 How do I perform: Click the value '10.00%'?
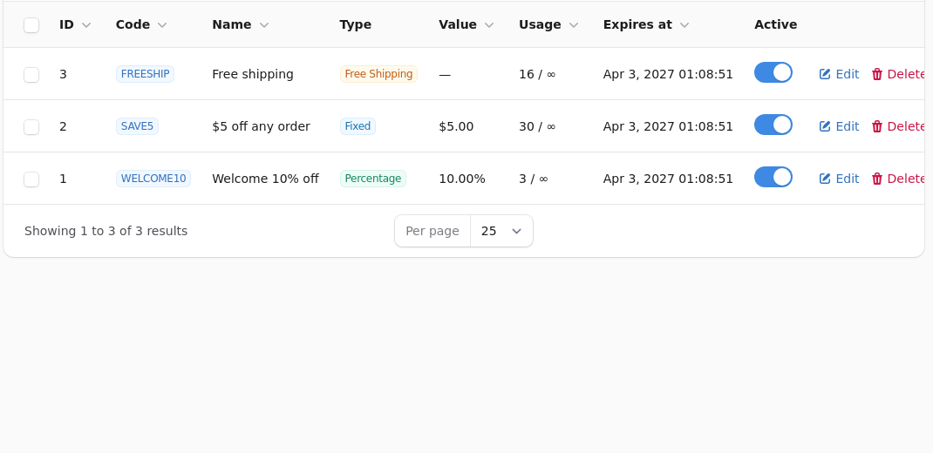point(462,179)
